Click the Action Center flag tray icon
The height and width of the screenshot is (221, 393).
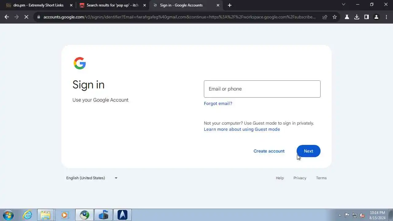[347, 215]
